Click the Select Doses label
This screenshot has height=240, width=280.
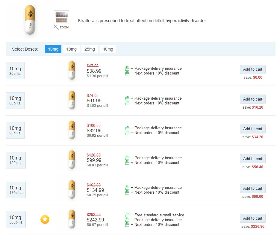25,49
